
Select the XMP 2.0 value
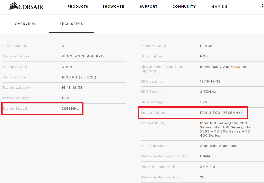[x=208, y=167]
